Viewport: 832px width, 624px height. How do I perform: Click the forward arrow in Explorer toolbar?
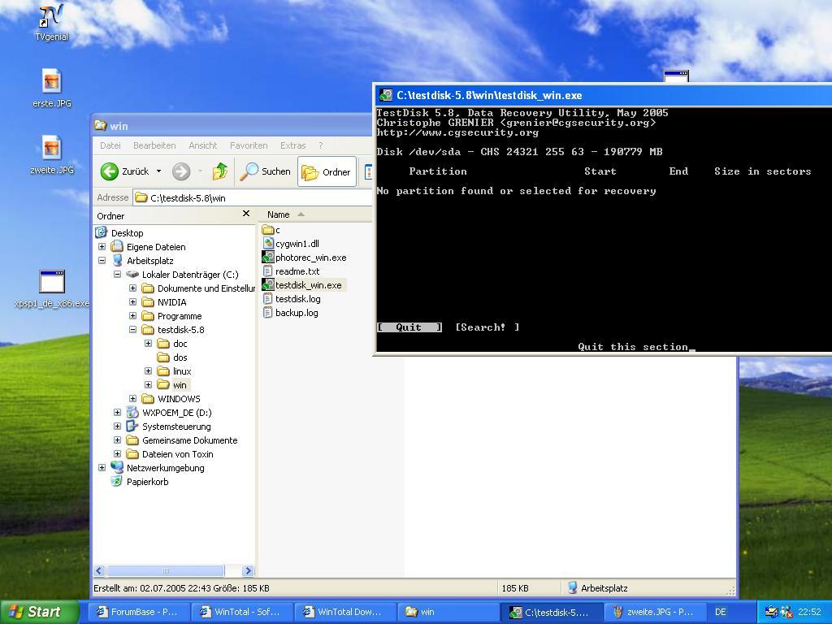pyautogui.click(x=181, y=171)
